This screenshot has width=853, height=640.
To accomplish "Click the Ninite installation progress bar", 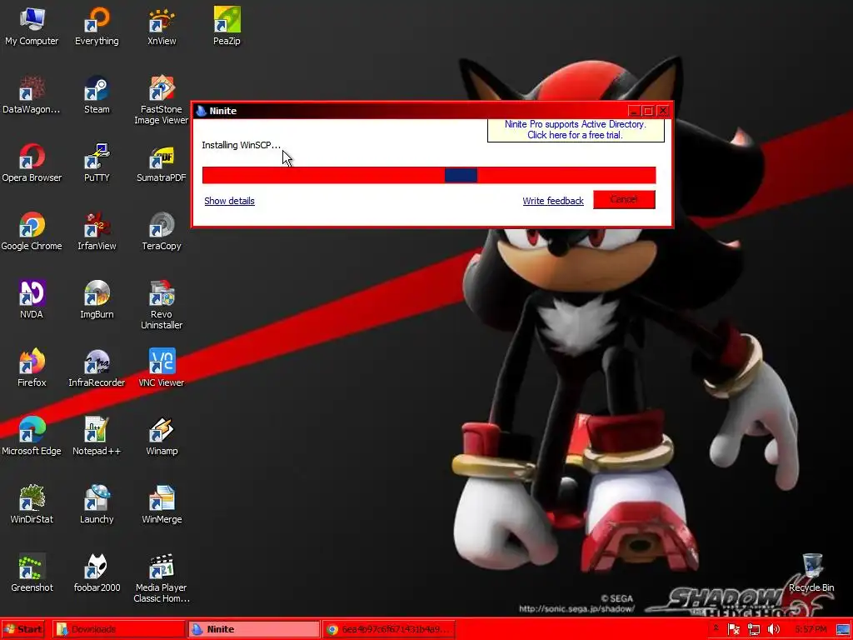I will click(x=429, y=175).
